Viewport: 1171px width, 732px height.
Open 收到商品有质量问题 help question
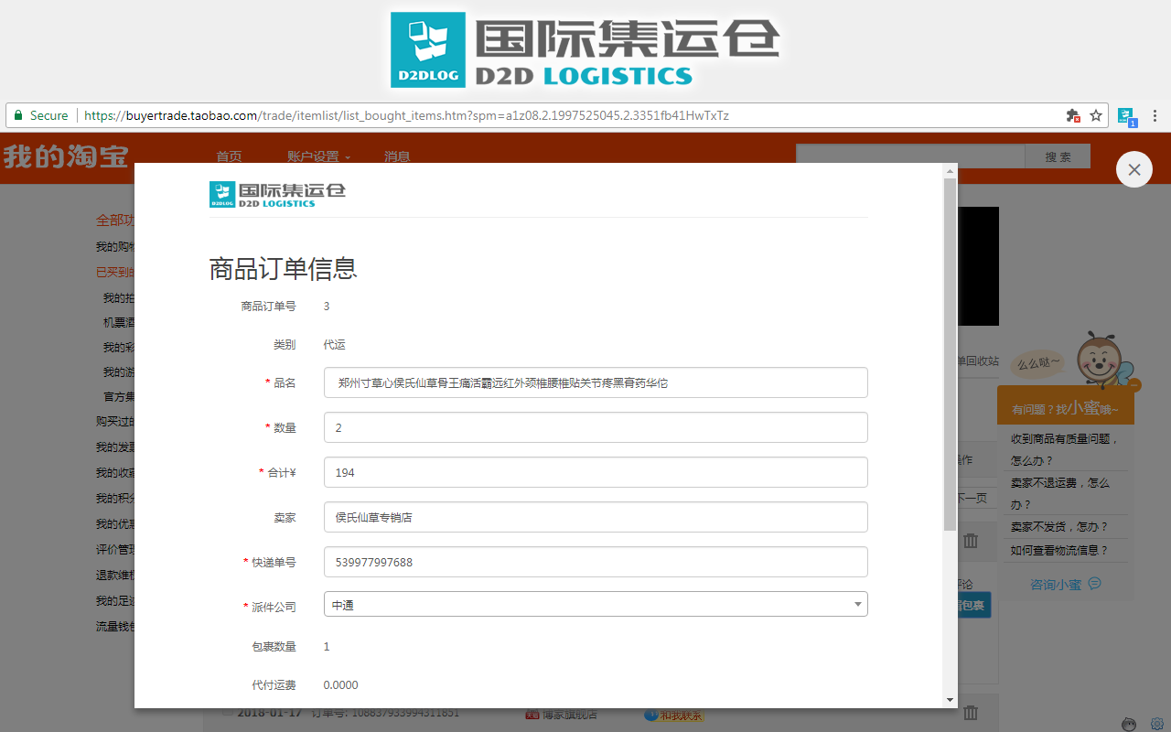1065,449
